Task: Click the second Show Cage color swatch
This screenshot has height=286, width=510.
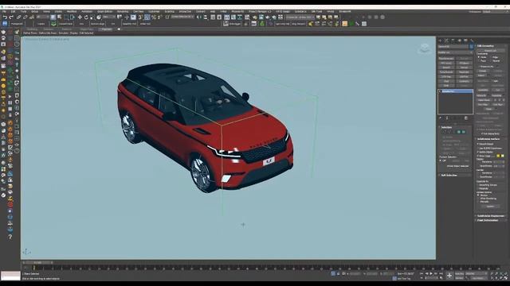Action: click(503, 156)
